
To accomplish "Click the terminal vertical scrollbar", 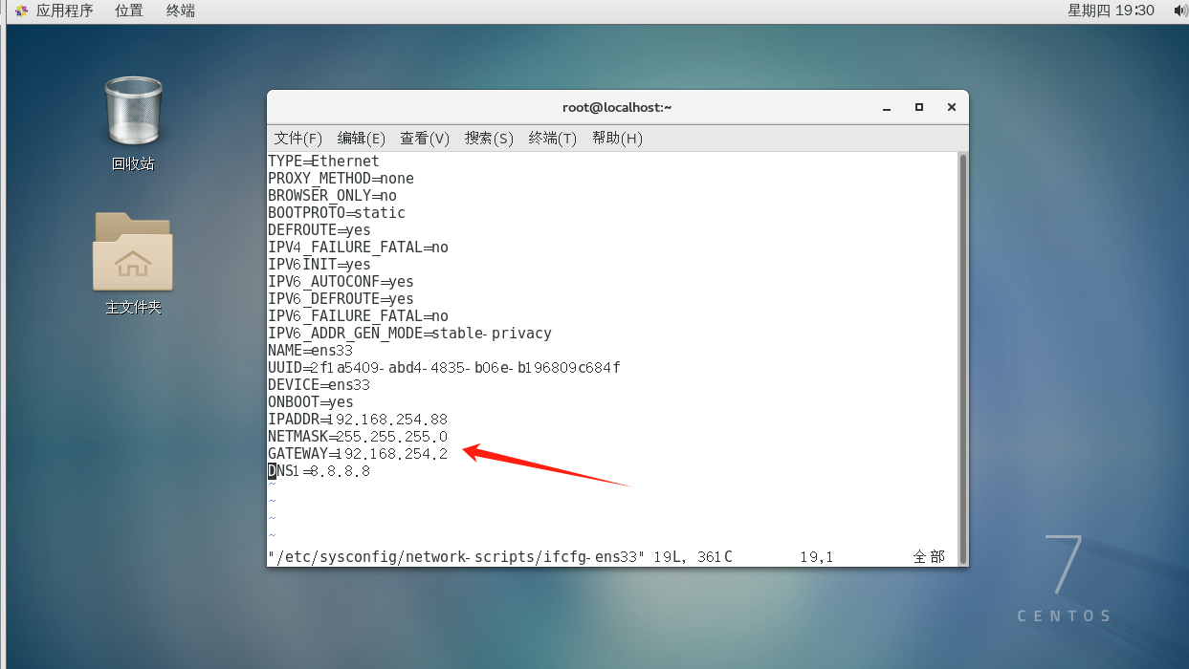I will pyautogui.click(x=962, y=358).
